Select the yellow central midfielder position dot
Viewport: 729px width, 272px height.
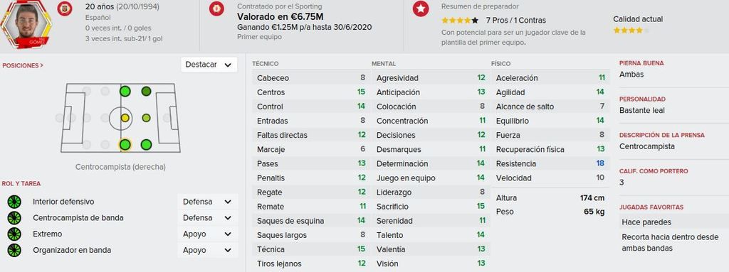coord(125,118)
